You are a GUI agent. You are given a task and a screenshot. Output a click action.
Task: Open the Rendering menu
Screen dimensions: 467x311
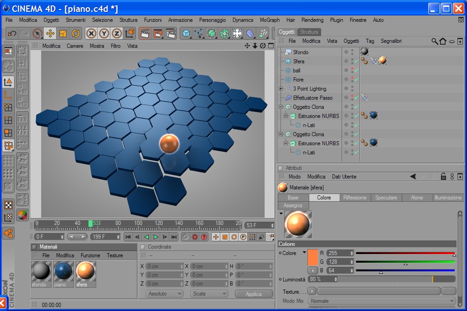pyautogui.click(x=312, y=20)
